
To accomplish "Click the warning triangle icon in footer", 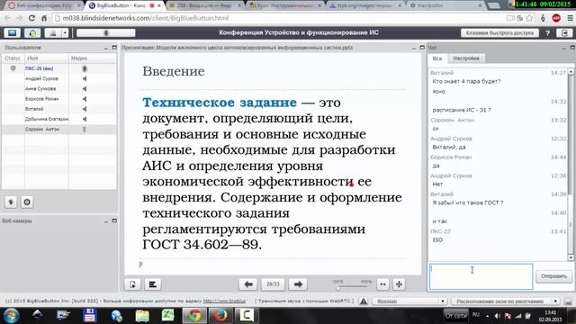I will coord(364,301).
